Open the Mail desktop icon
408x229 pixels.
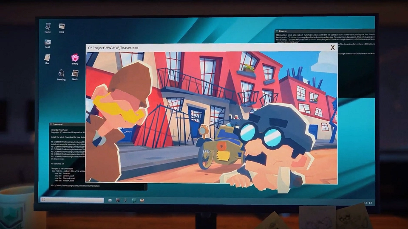[47, 44]
